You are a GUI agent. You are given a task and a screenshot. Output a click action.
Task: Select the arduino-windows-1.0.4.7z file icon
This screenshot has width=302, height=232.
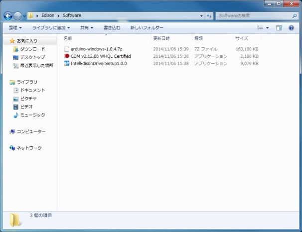67,49
